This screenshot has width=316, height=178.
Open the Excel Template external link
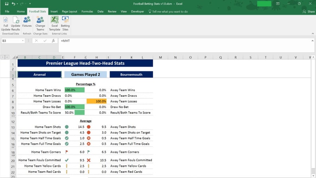coord(55,23)
